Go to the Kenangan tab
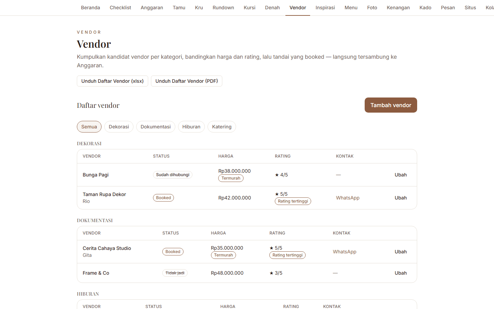Viewport: 494px width, 309px height. pyautogui.click(x=398, y=8)
